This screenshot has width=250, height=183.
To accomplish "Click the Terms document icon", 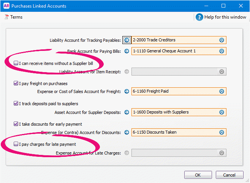I will point(7,17).
